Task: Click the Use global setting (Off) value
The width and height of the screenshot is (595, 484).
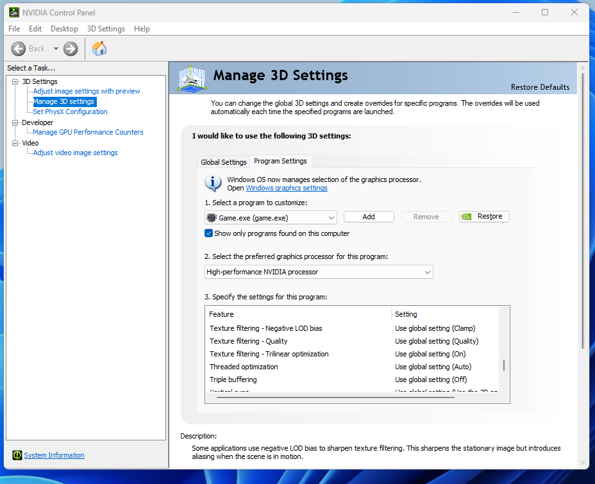Action: 431,380
